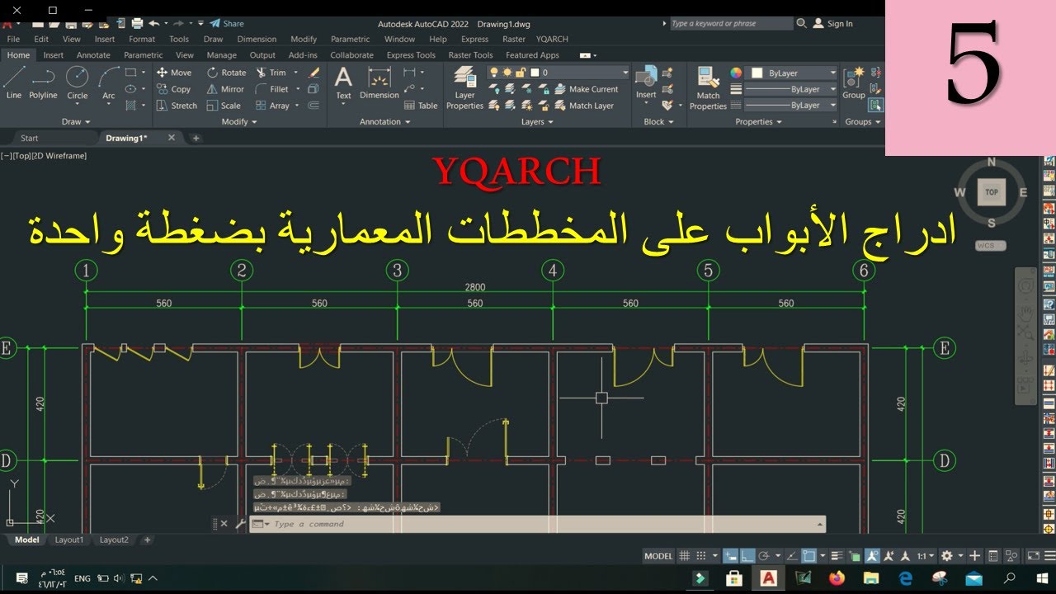Open Layer Properties manager
Screen dimensions: 1056x594
point(464,88)
